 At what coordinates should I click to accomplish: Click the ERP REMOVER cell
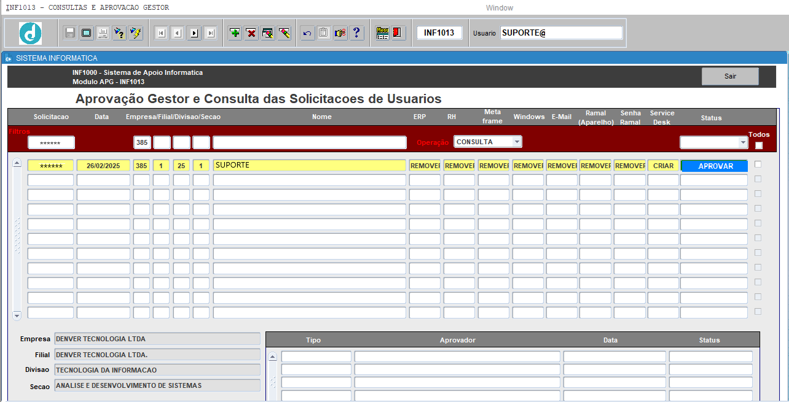tap(425, 166)
